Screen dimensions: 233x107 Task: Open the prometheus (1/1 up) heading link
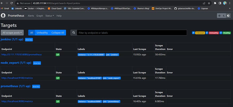click(x=16, y=86)
